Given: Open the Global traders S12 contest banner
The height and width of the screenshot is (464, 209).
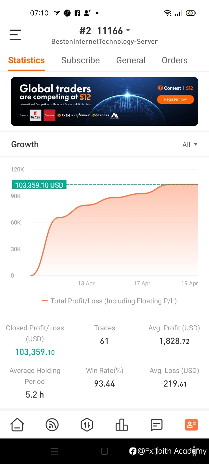Looking at the screenshot, I should (x=105, y=101).
